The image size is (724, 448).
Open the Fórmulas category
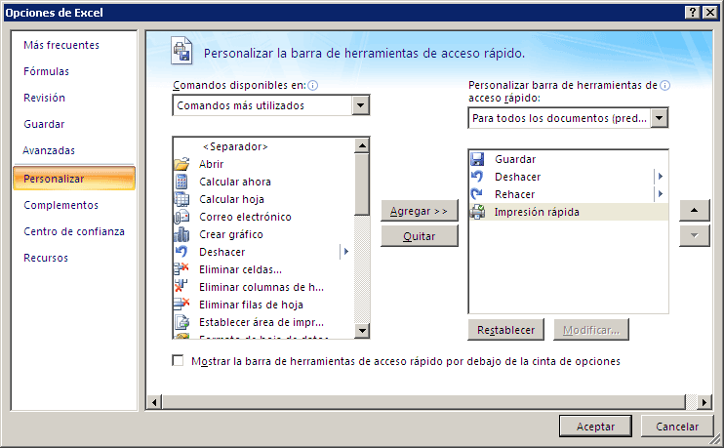pyautogui.click(x=46, y=71)
